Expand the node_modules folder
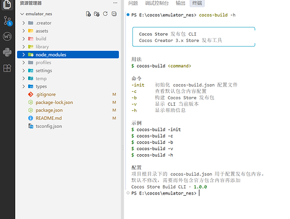The image size is (290, 219). (23, 55)
